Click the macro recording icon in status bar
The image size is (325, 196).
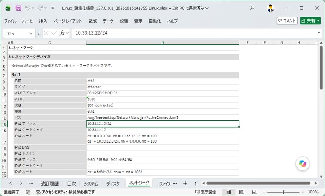(x=28, y=192)
